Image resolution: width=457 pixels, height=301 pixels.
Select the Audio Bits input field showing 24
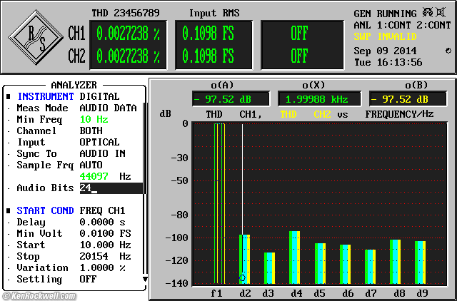(x=111, y=188)
